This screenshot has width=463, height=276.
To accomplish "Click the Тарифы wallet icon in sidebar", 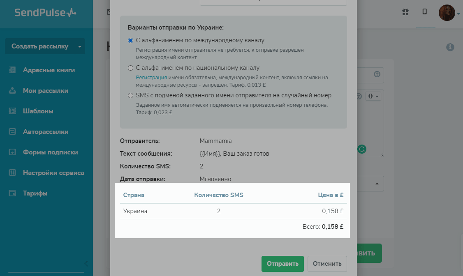I will 12,193.
